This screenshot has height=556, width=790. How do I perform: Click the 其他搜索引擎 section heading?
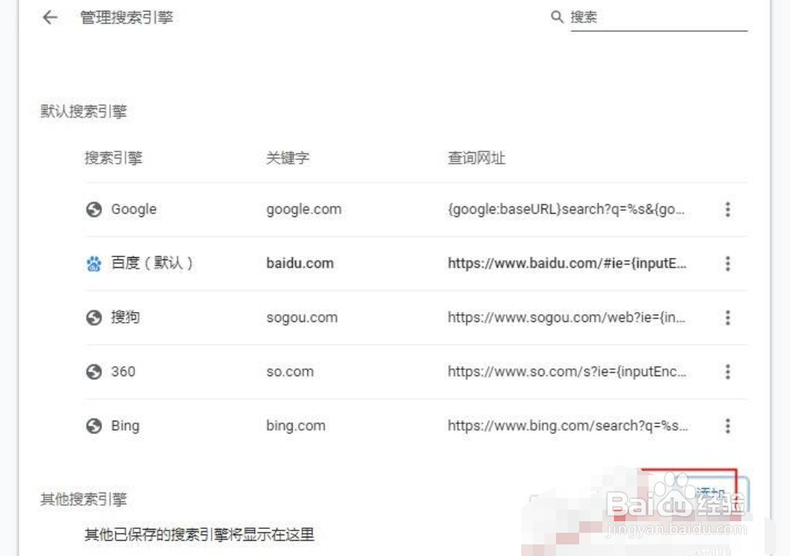click(x=83, y=499)
